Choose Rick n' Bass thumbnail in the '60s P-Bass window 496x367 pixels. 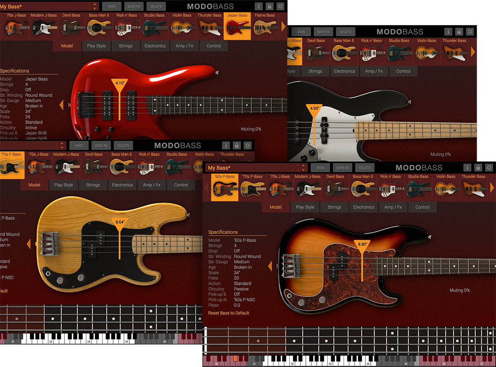[391, 187]
